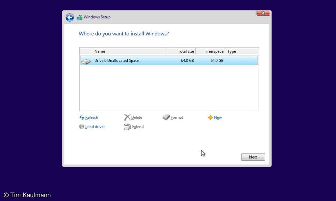The width and height of the screenshot is (336, 201).
Task: Click the Extend partition icon
Action: (127, 127)
